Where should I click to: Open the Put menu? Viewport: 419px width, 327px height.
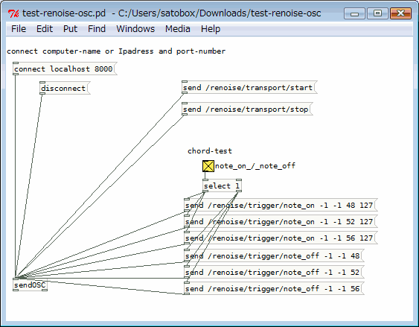[70, 28]
